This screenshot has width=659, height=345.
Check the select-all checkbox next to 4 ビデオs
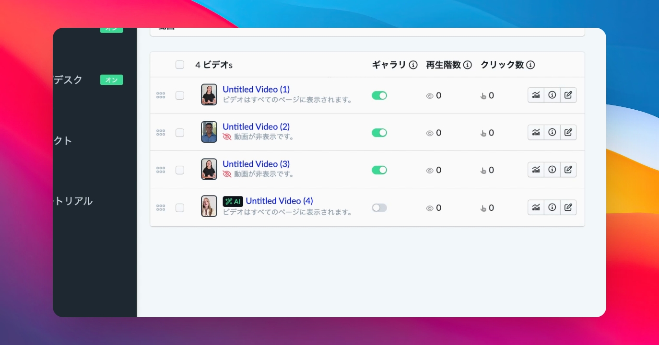point(180,65)
